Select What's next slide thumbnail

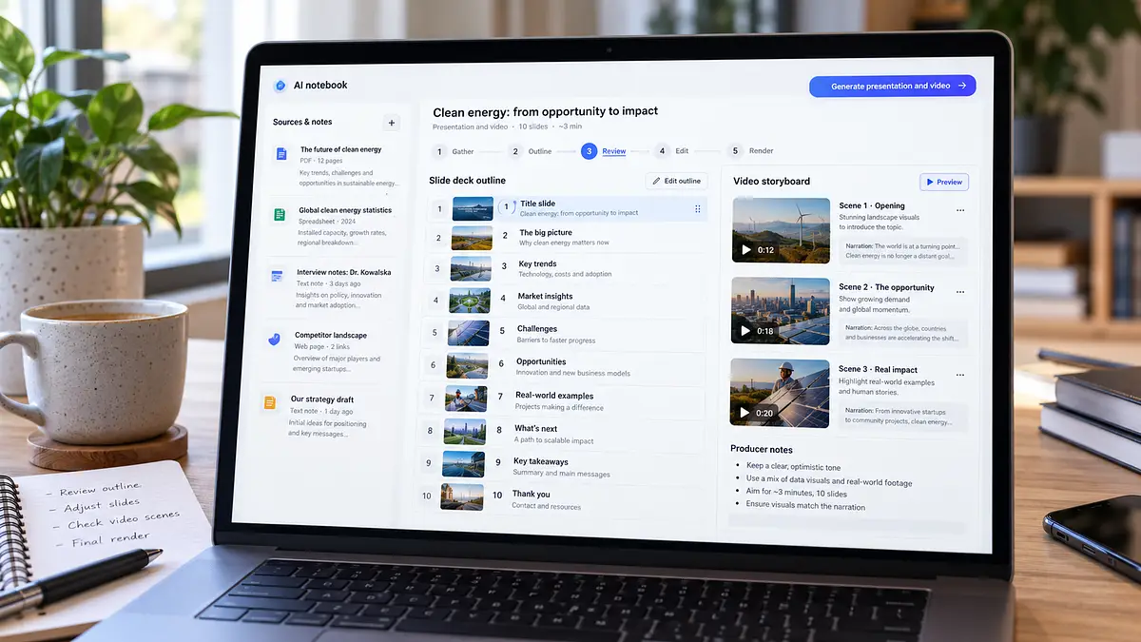coord(465,431)
